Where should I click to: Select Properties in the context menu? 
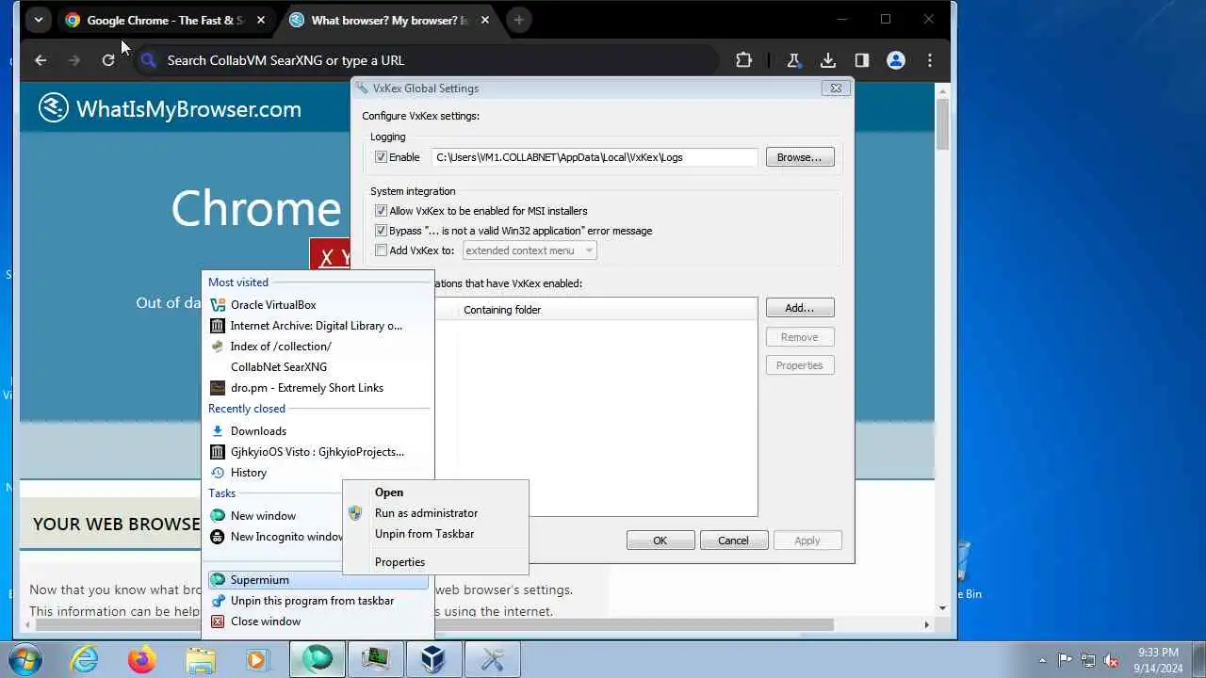(x=435, y=562)
